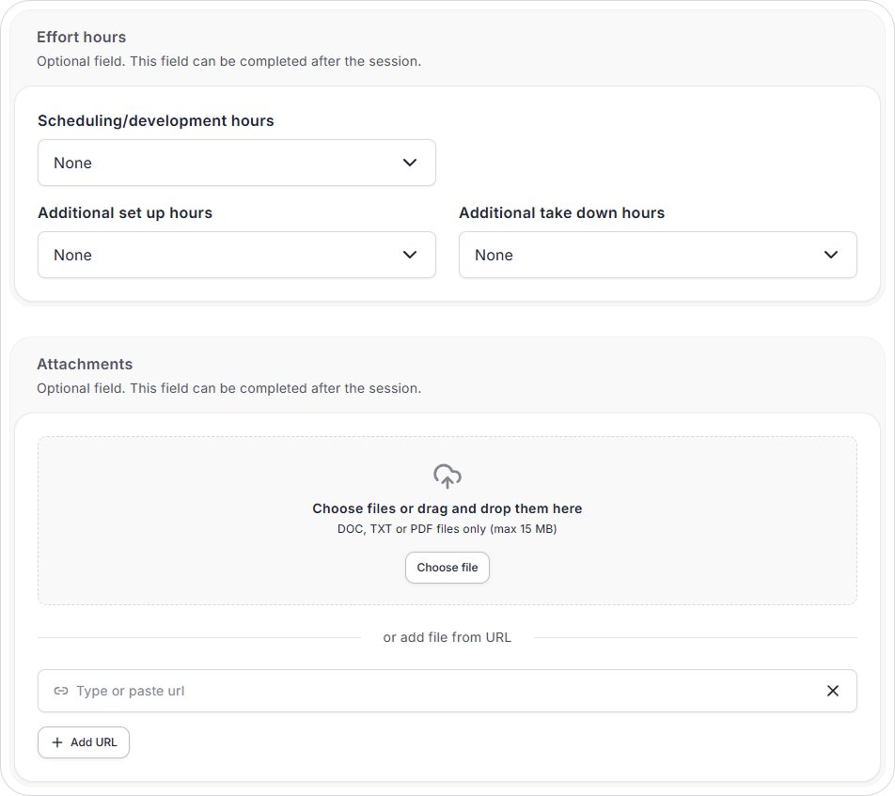Click the 'DOC, TXT or PDF files only' text
The image size is (895, 796).
click(447, 529)
